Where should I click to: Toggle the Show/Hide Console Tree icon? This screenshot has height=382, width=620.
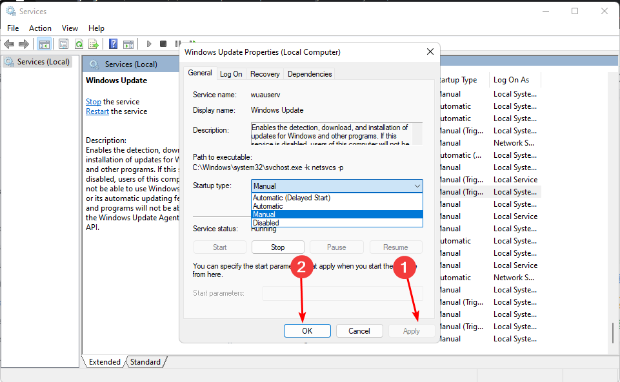44,44
